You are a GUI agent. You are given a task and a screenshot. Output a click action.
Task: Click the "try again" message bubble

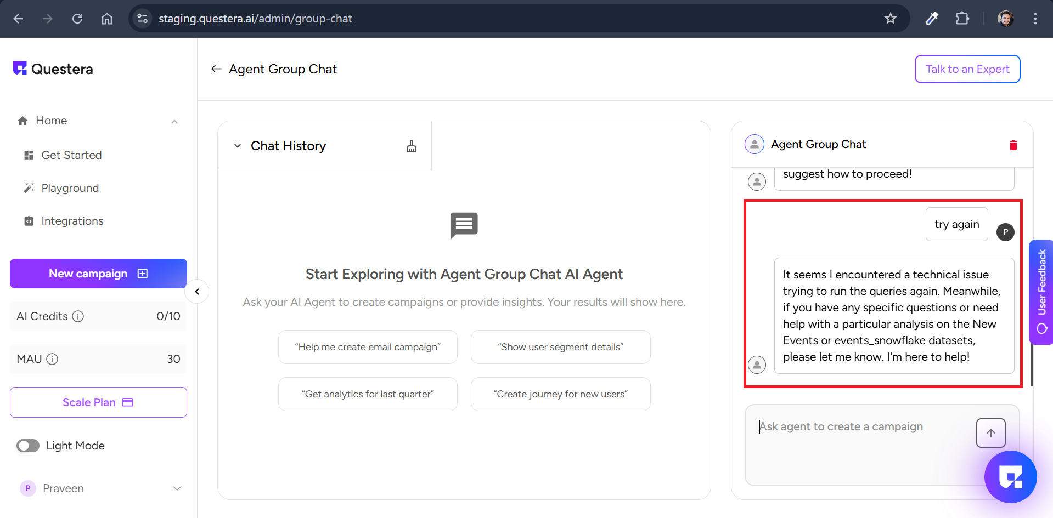click(957, 224)
